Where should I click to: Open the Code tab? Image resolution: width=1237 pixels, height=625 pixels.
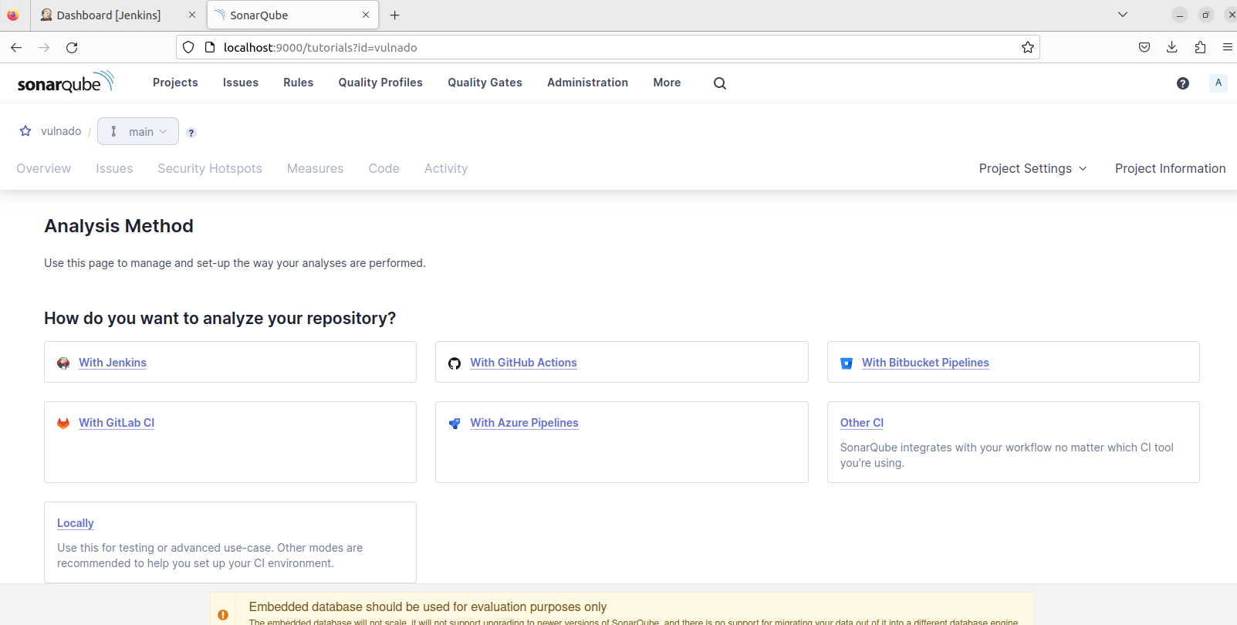pos(384,168)
